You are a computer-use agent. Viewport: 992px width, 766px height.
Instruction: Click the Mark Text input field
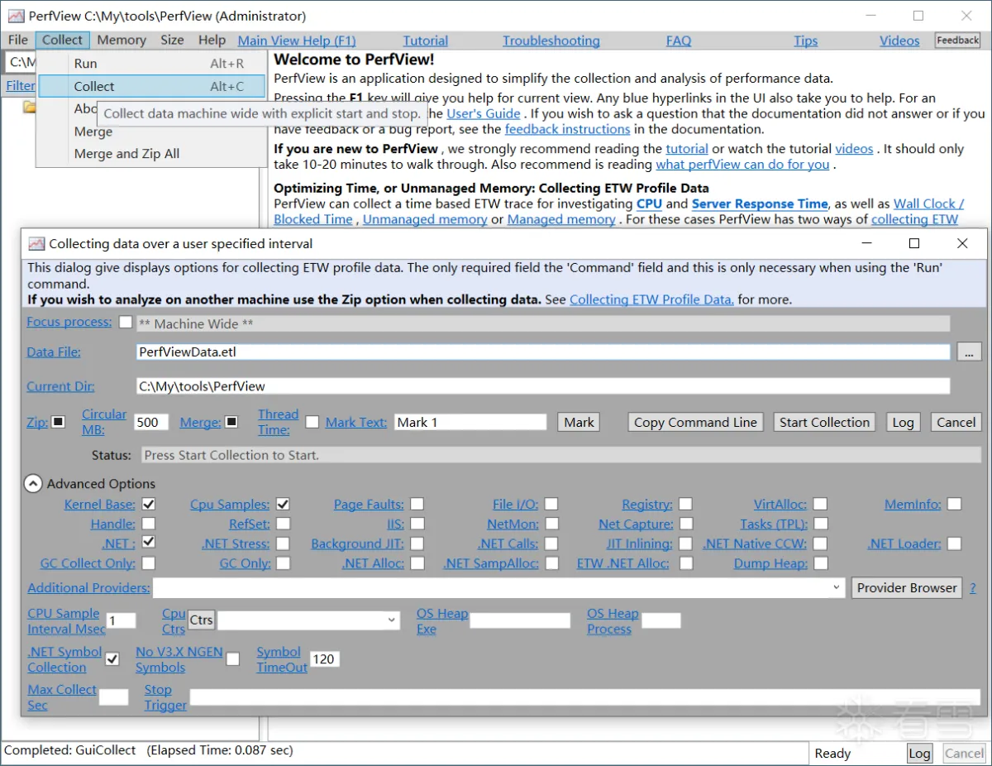click(470, 422)
